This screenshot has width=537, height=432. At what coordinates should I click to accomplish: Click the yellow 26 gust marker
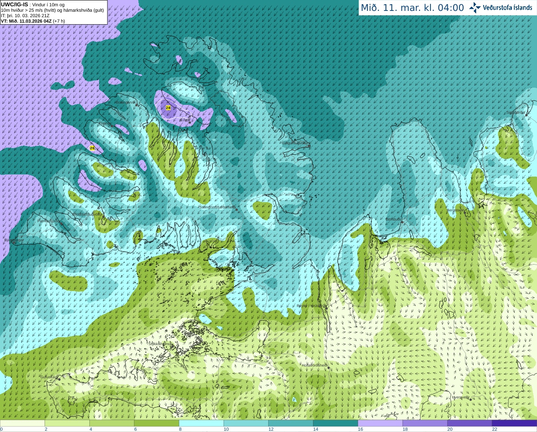click(92, 148)
